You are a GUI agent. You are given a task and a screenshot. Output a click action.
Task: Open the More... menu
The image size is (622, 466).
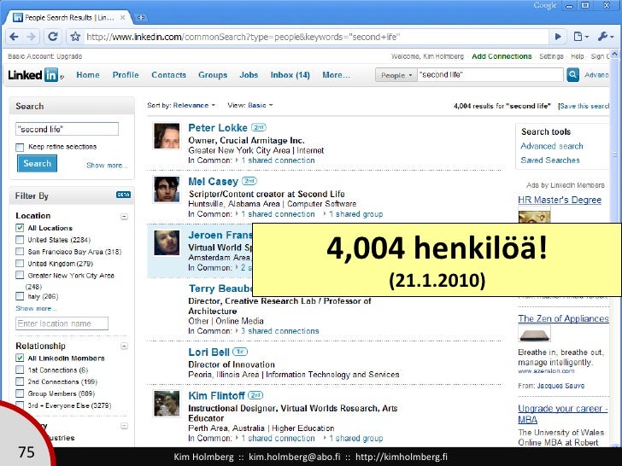tap(336, 75)
